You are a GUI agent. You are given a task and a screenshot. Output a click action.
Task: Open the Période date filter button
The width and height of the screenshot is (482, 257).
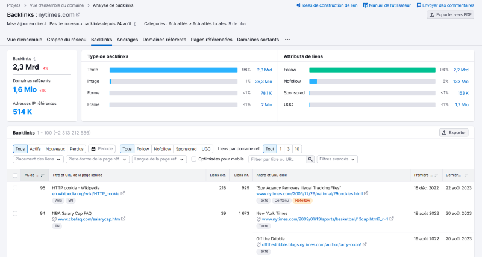click(102, 149)
